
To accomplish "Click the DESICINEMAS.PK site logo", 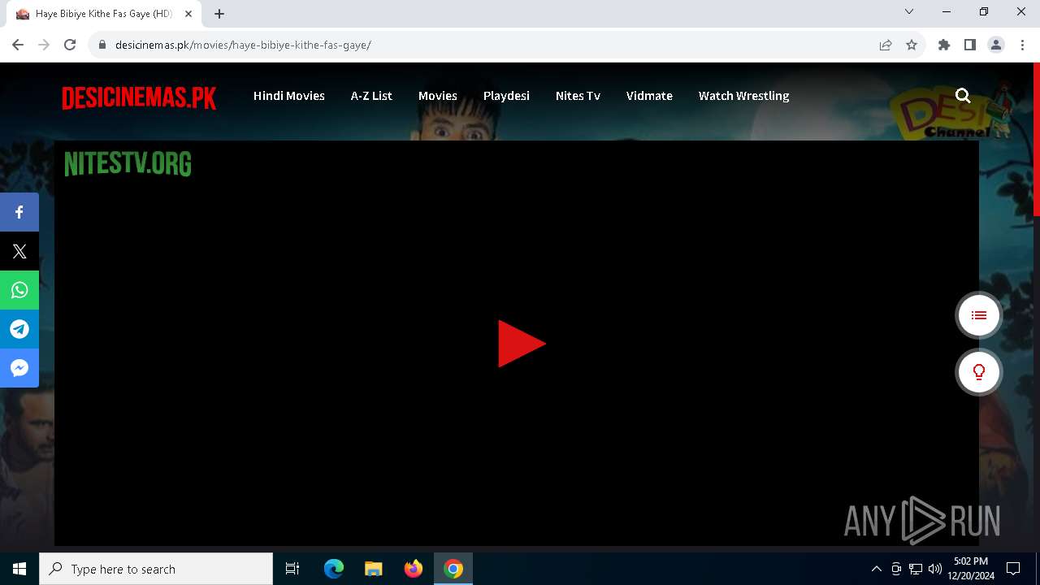I will click(139, 98).
